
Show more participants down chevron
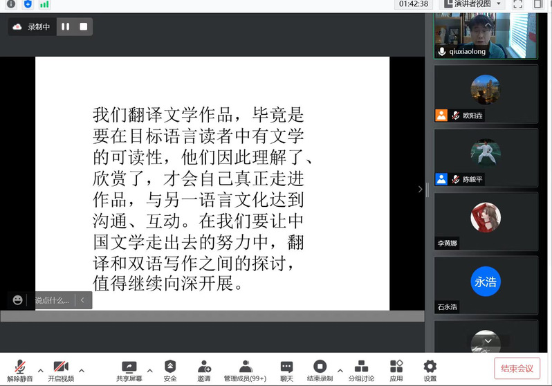tap(488, 341)
